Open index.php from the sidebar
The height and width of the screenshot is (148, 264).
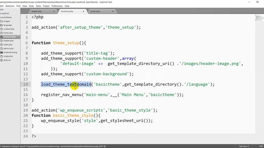click(x=8, y=44)
